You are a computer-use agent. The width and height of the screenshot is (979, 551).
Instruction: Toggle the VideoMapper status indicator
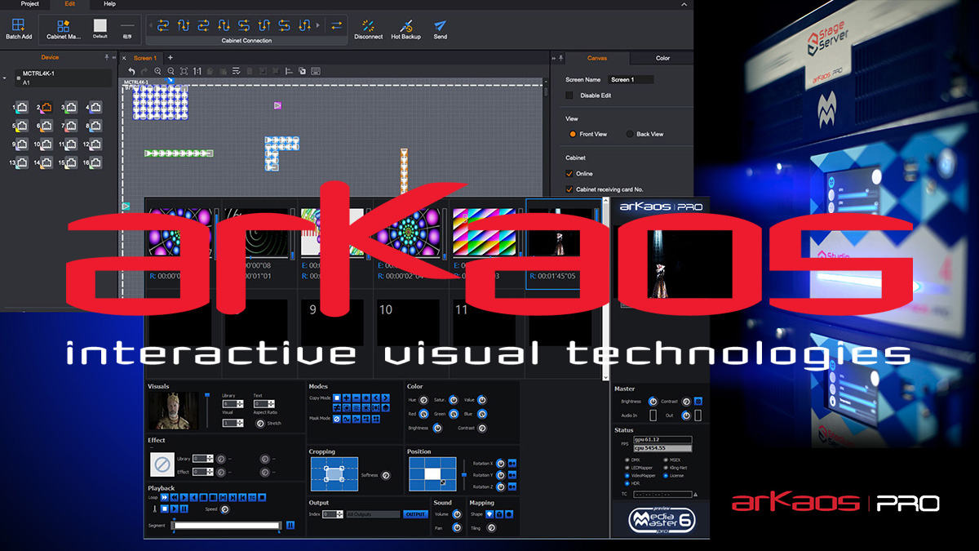627,475
